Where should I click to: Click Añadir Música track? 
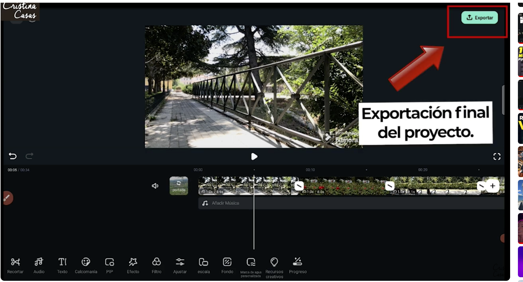[351, 203]
